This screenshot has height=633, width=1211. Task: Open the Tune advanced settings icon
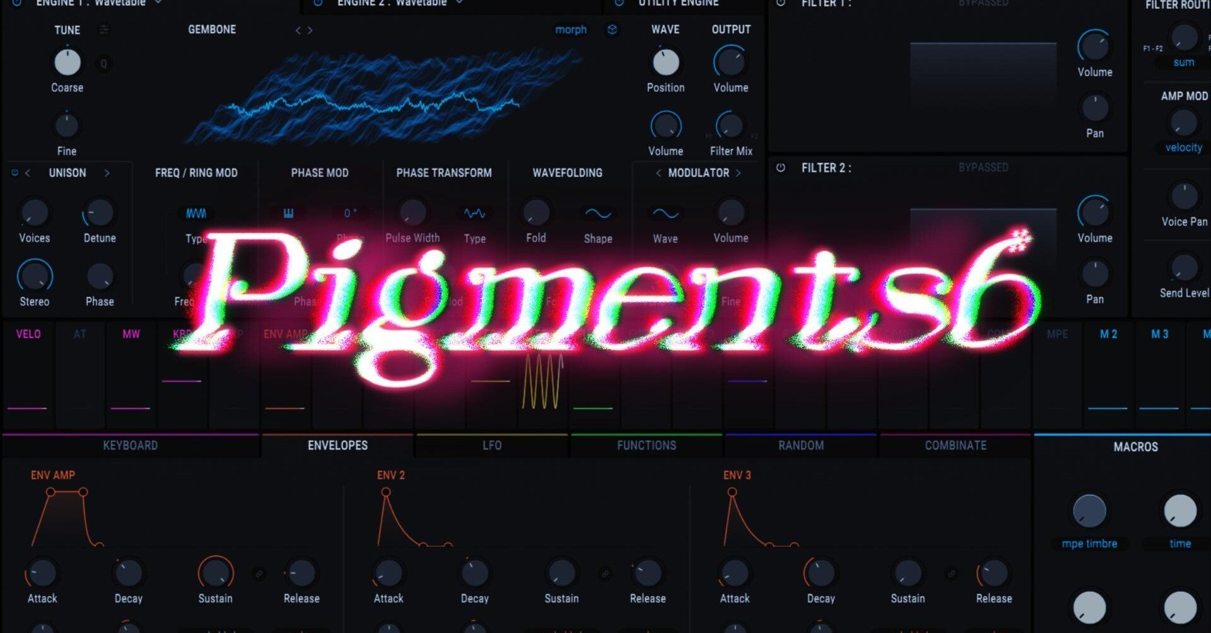[x=103, y=30]
